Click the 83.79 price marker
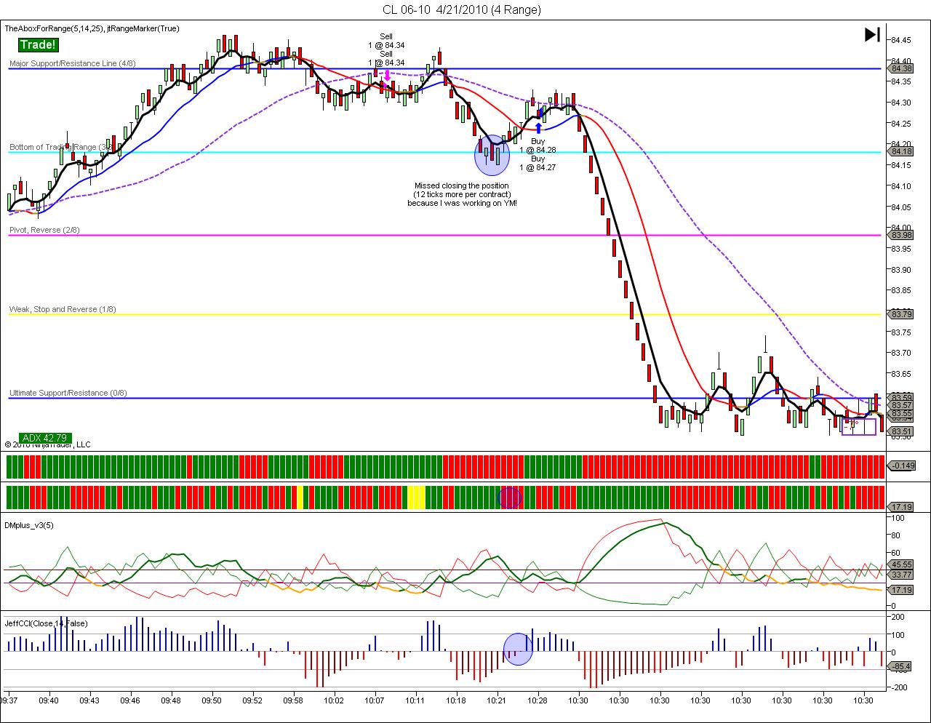 pos(901,314)
